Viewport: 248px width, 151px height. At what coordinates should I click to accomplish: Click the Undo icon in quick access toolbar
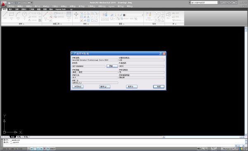(x=19, y=3)
